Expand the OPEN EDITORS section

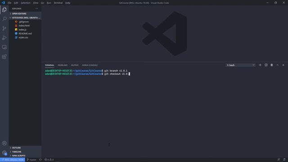click(x=25, y=13)
